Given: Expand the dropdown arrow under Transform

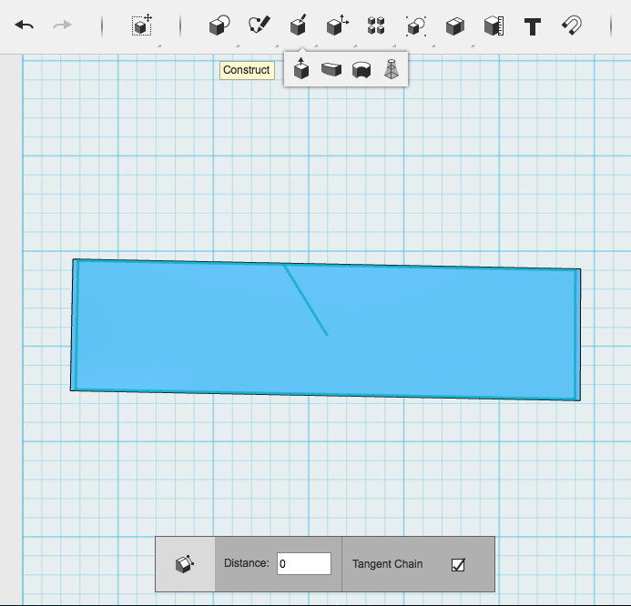Looking at the screenshot, I should pyautogui.click(x=159, y=46).
